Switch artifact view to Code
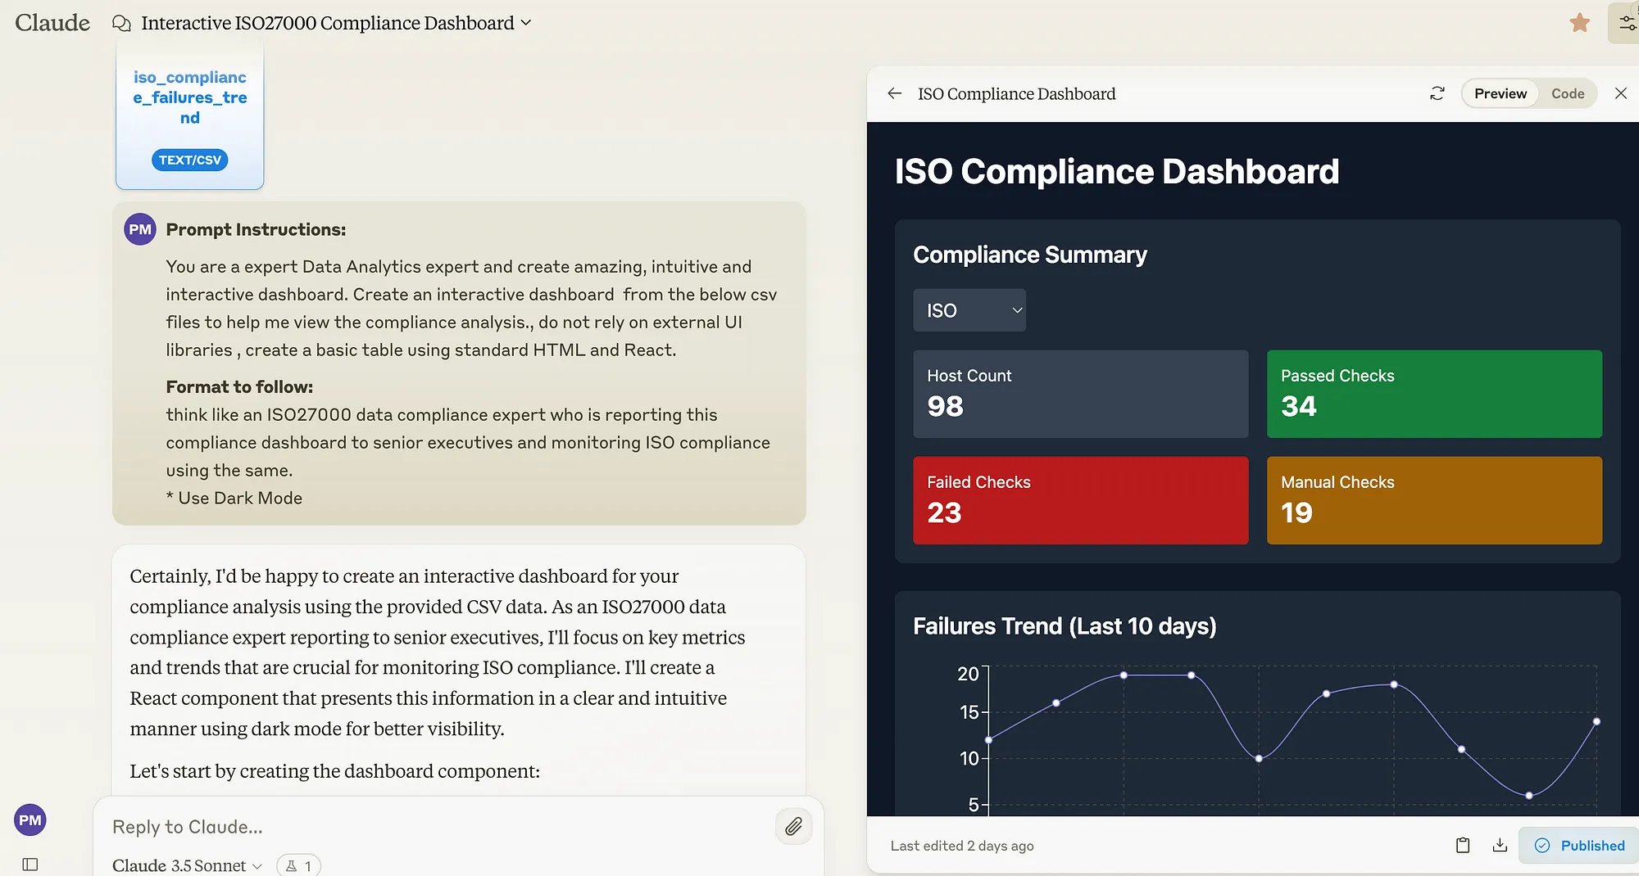Viewport: 1639px width, 876px height. pos(1567,93)
